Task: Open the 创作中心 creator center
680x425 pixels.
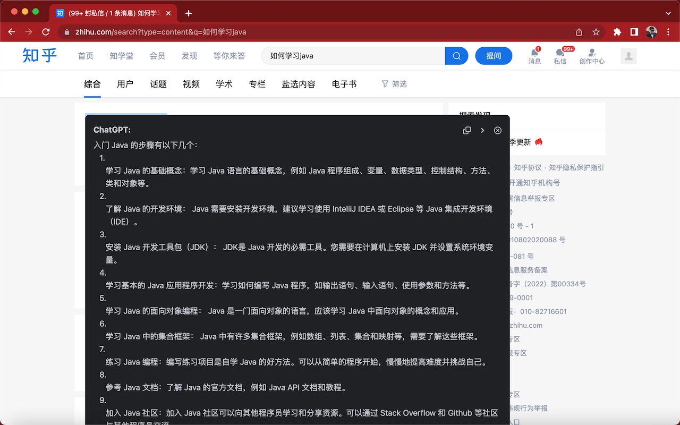Action: [592, 55]
